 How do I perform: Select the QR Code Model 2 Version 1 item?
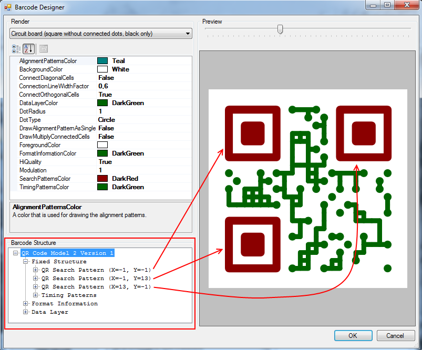click(68, 253)
